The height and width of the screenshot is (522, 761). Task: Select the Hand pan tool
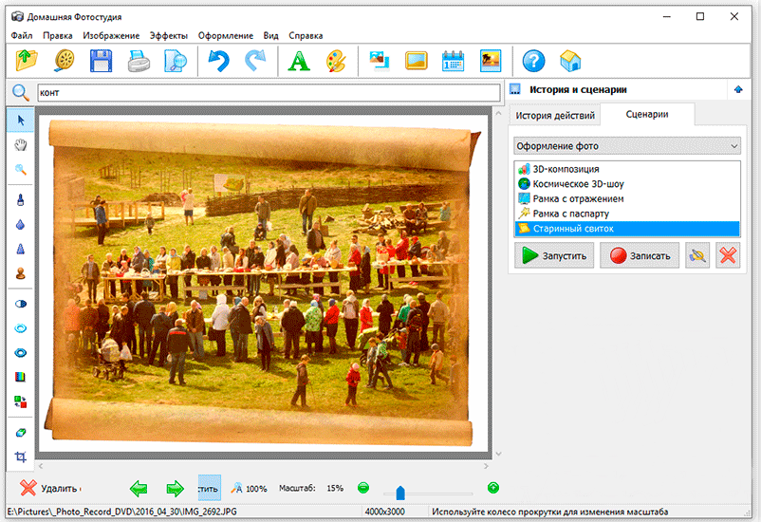pyautogui.click(x=20, y=144)
